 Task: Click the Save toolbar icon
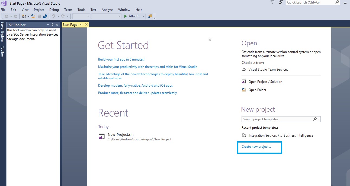[39, 16]
